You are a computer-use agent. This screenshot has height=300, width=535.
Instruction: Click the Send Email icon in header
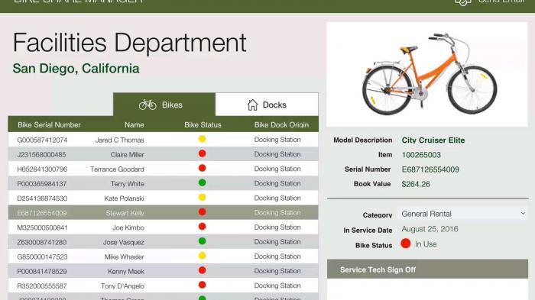(x=462, y=2)
